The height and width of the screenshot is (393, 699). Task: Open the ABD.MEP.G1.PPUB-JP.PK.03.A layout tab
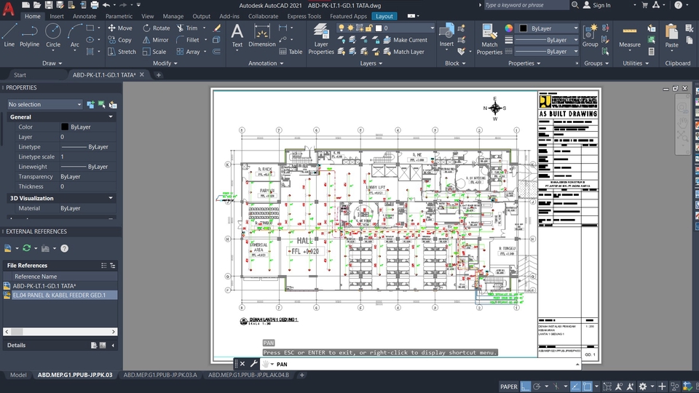(x=160, y=375)
